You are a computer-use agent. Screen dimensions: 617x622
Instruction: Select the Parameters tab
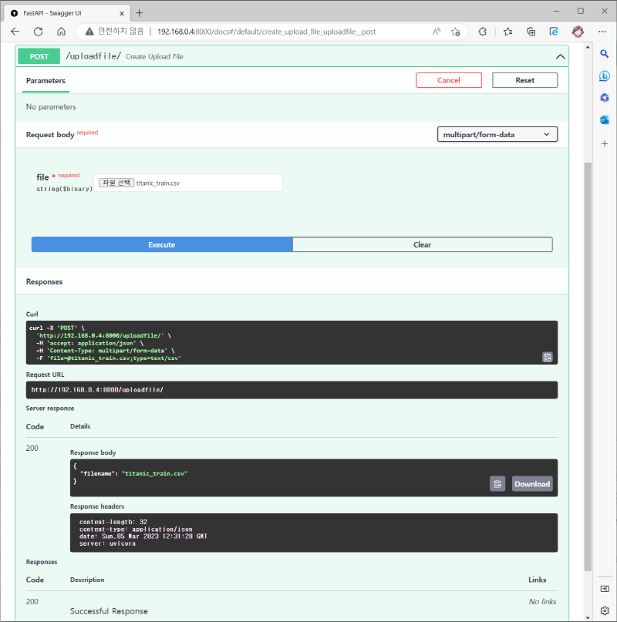coord(46,81)
